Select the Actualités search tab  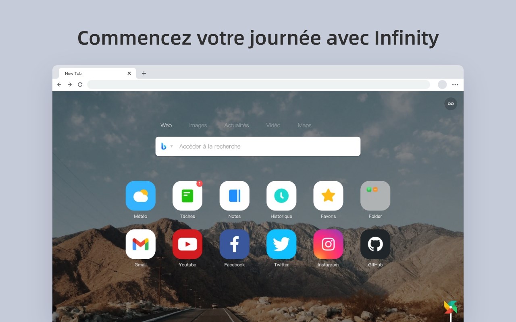point(237,125)
